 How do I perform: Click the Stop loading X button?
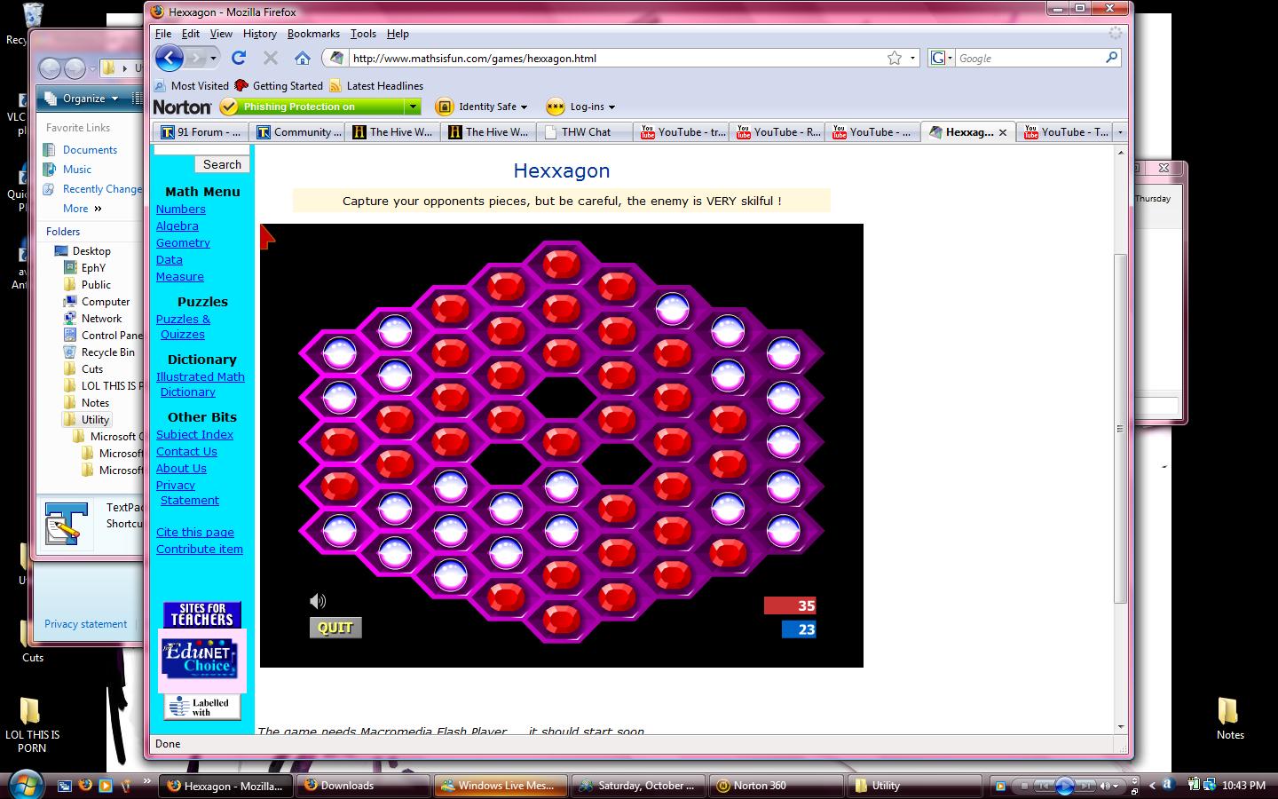(x=271, y=58)
